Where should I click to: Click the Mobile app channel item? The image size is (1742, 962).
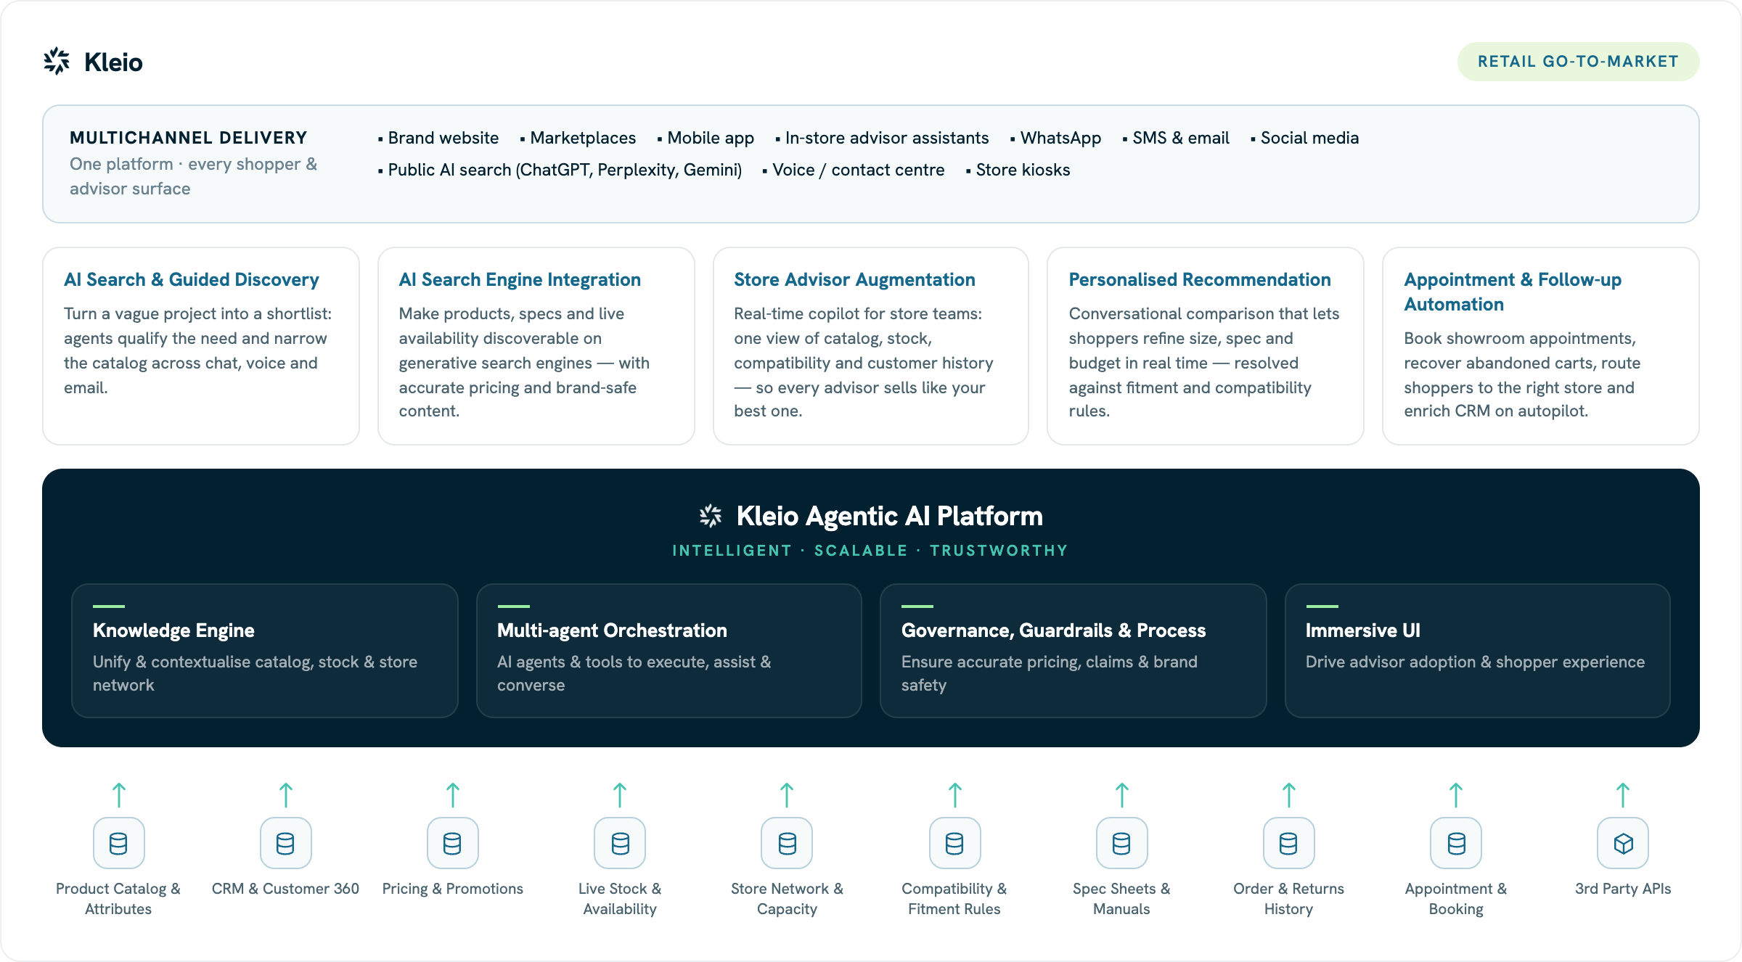(706, 138)
